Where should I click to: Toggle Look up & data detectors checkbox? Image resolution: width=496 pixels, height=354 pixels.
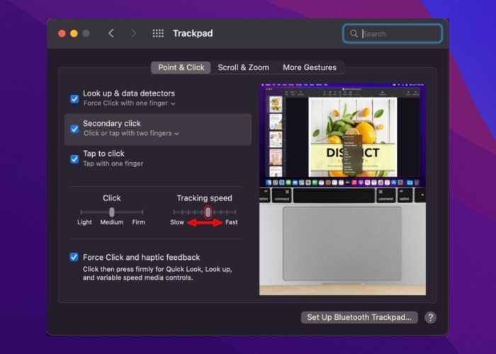pyautogui.click(x=74, y=98)
